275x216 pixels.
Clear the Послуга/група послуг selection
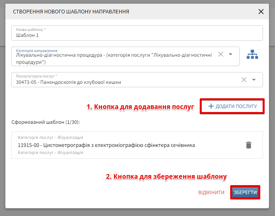pyautogui.click(x=244, y=79)
